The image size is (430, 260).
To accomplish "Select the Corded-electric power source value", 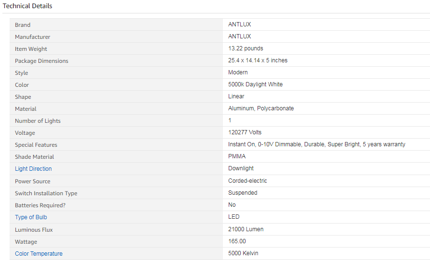I will 247,181.
